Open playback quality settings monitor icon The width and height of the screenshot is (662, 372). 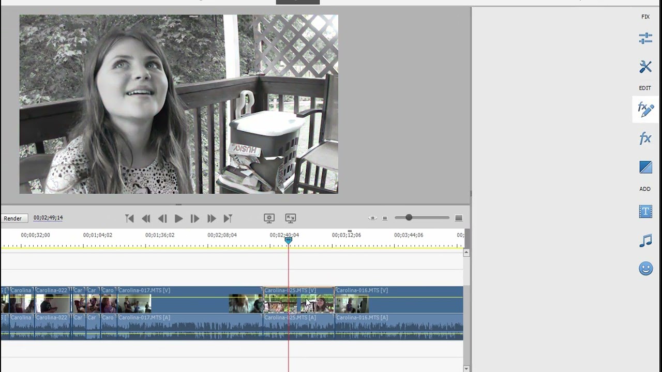coord(269,218)
